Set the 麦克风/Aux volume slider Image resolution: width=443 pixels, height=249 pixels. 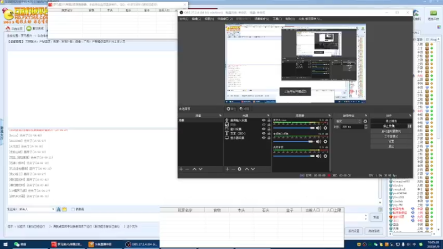[x=294, y=128]
